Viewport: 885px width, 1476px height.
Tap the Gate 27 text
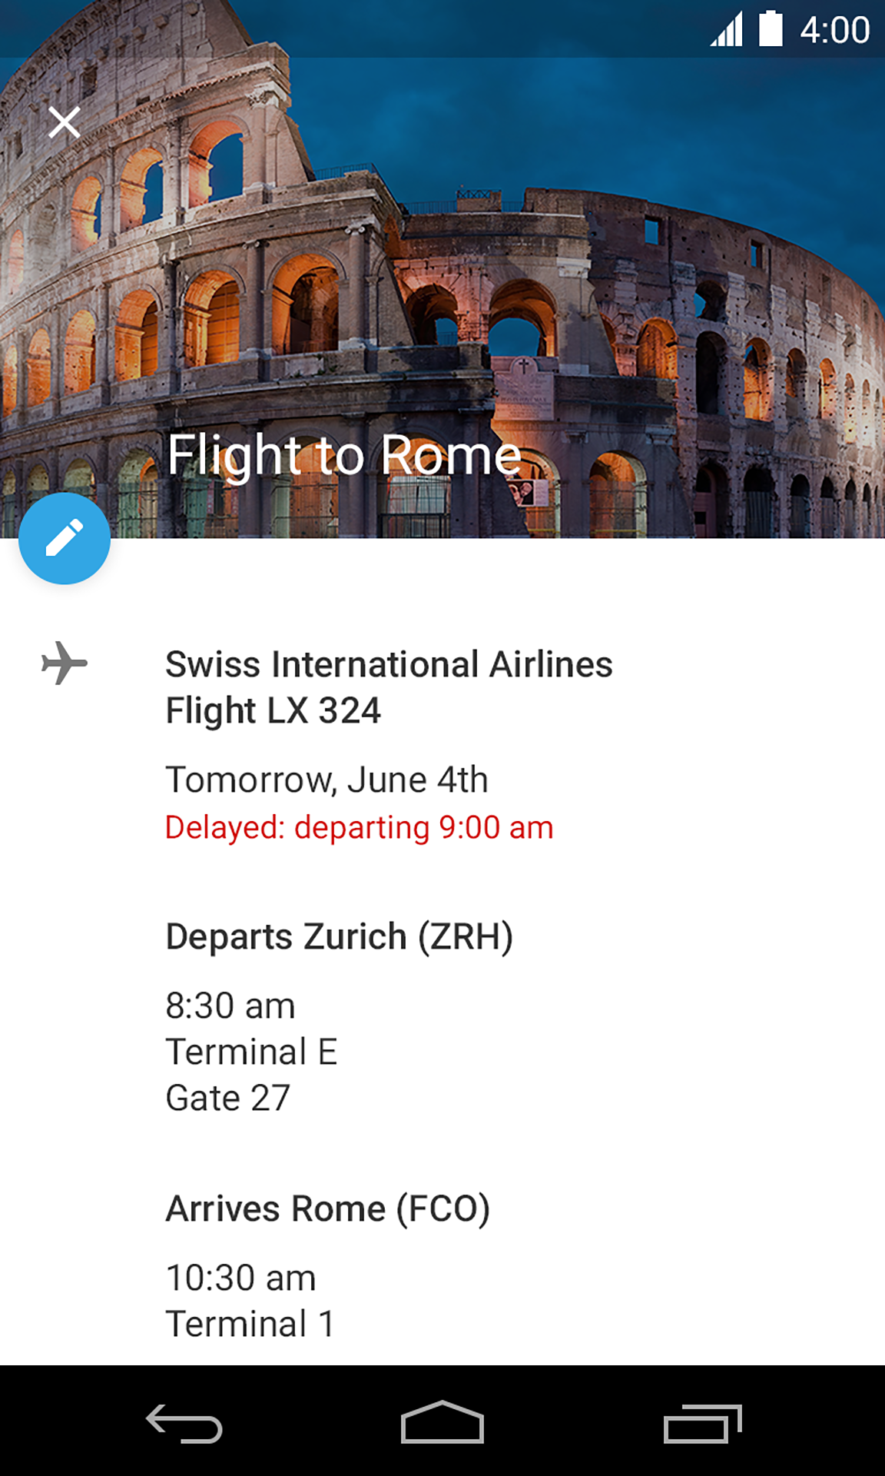pos(227,1098)
